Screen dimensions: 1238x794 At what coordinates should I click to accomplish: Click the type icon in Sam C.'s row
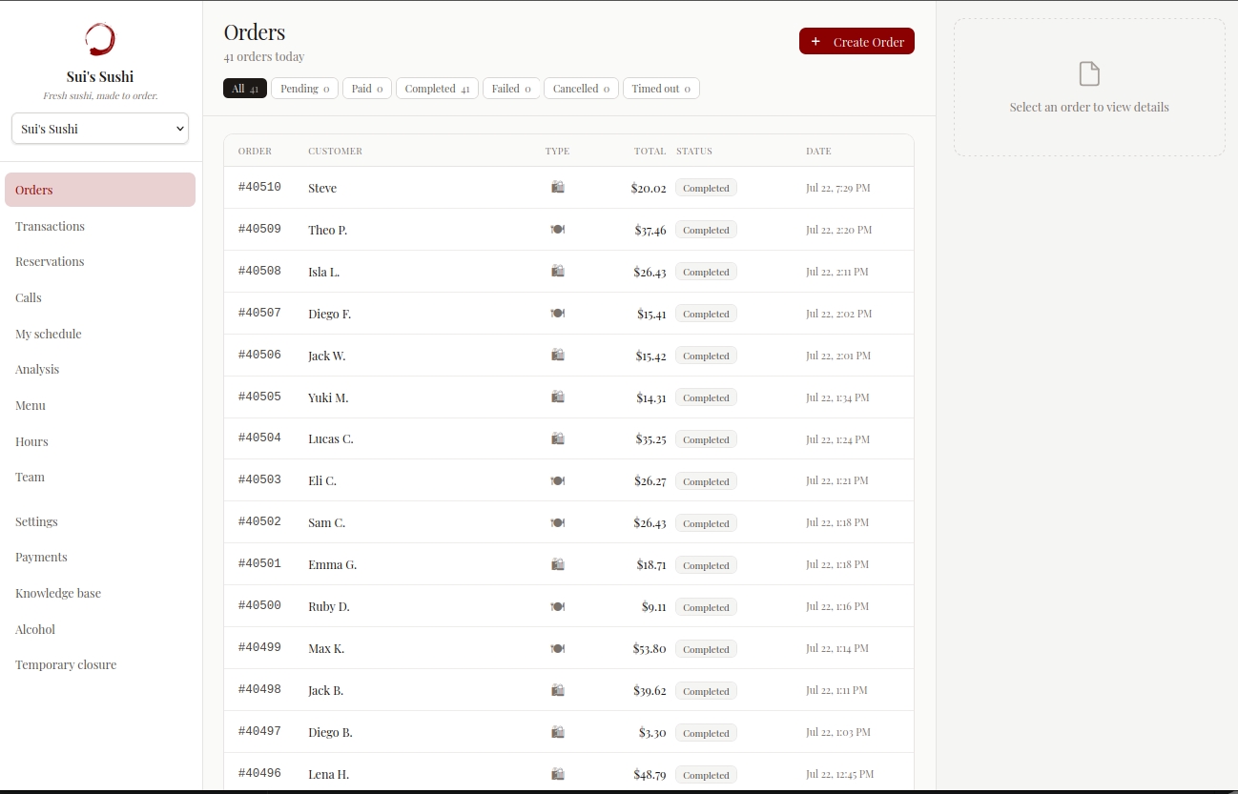coord(558,523)
